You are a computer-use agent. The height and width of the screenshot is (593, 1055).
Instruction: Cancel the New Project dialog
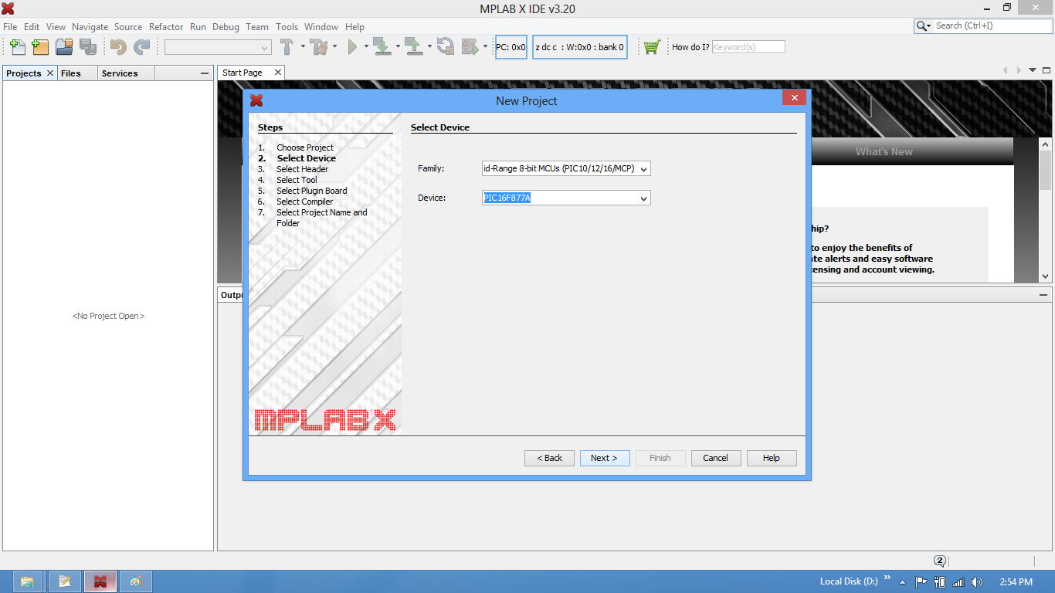(716, 458)
